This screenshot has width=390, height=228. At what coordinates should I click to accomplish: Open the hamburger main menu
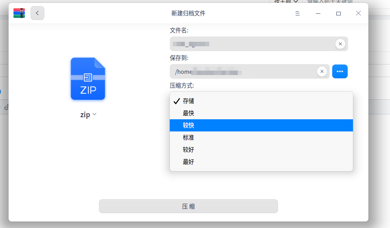point(298,13)
